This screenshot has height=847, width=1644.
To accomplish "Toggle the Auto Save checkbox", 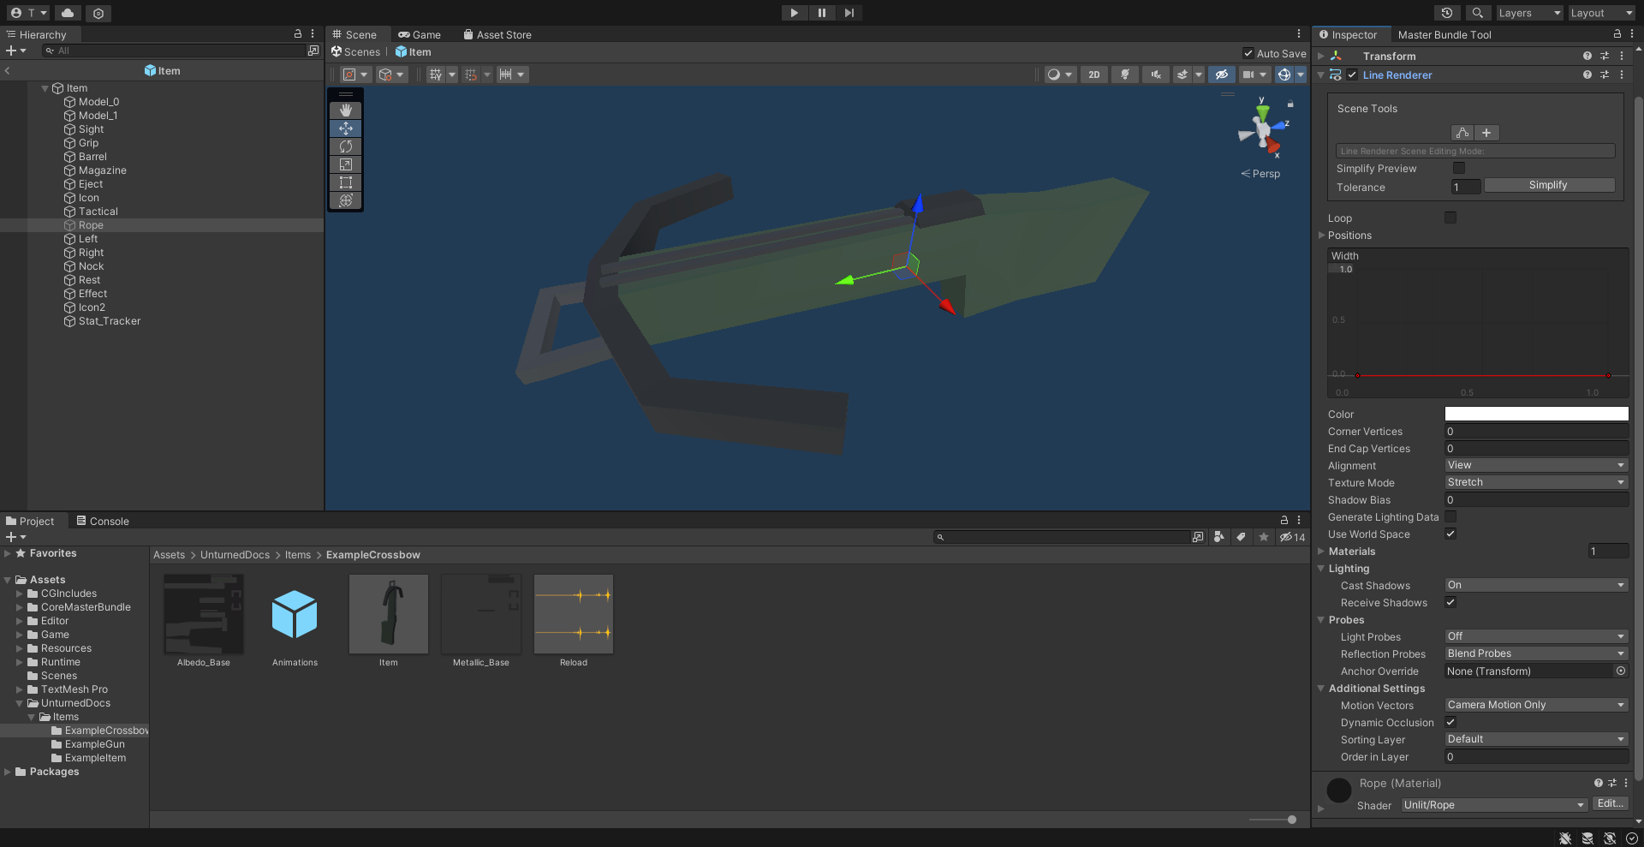I will click(1248, 52).
